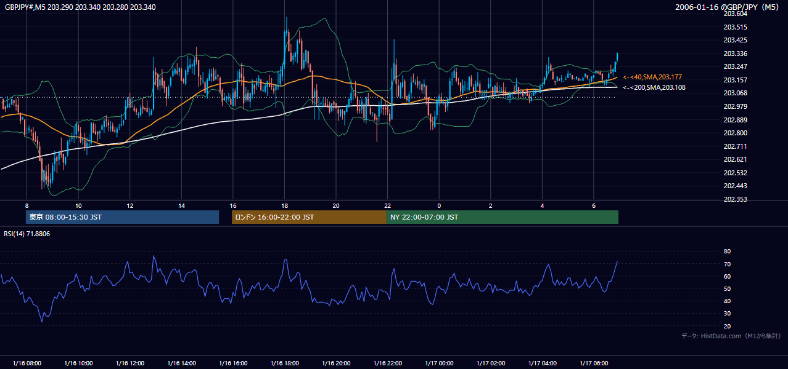Click the 40 SMA label 203.177

click(x=652, y=77)
